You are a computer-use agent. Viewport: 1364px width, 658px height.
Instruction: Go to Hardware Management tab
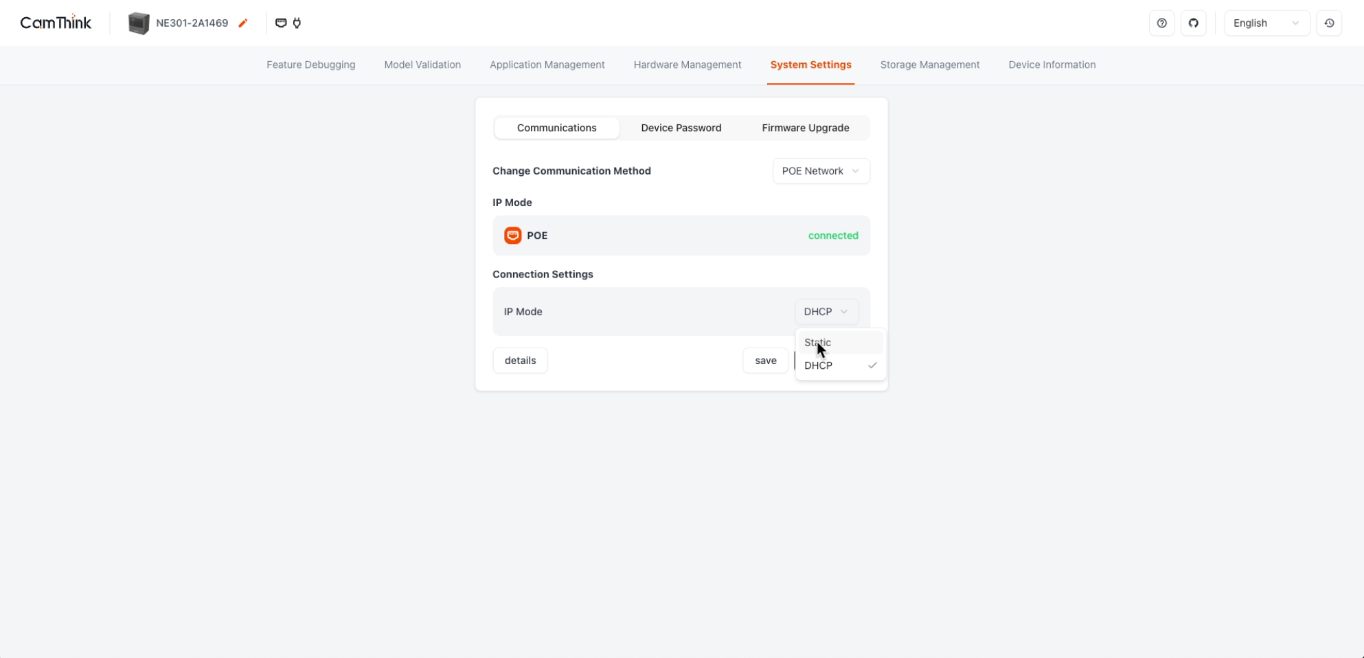[x=687, y=65]
